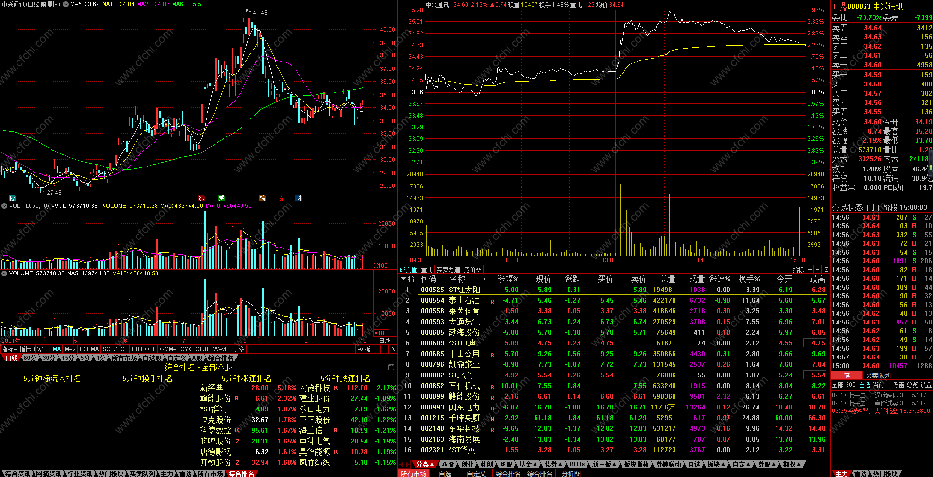The width and height of the screenshot is (933, 477).
Task: Open the 分析图 bottom tab
Action: [571, 474]
